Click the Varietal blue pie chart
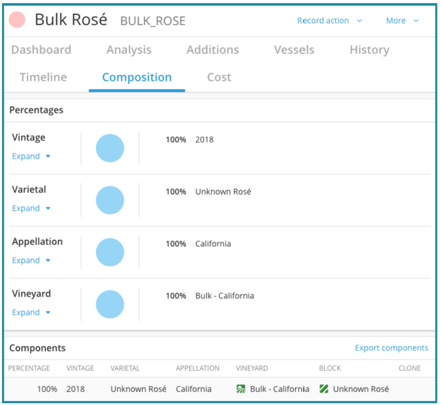Viewport: 440px width, 405px height. pyautogui.click(x=110, y=200)
